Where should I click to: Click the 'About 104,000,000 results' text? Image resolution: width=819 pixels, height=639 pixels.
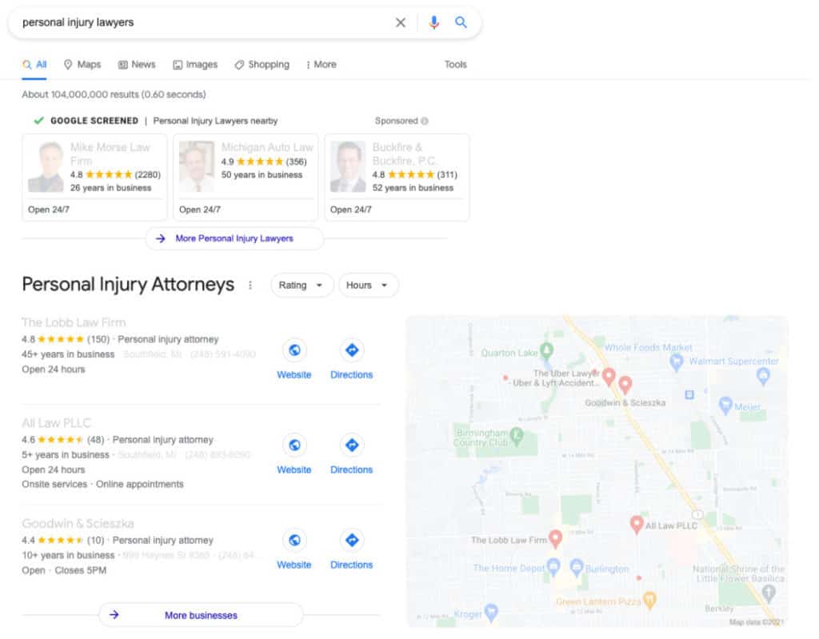(114, 94)
